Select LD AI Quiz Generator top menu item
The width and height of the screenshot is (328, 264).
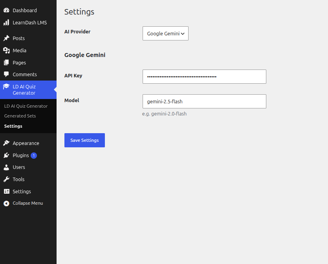(x=28, y=90)
